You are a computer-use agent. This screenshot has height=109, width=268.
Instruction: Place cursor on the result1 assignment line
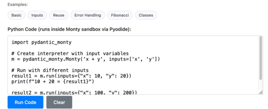coord(71,76)
